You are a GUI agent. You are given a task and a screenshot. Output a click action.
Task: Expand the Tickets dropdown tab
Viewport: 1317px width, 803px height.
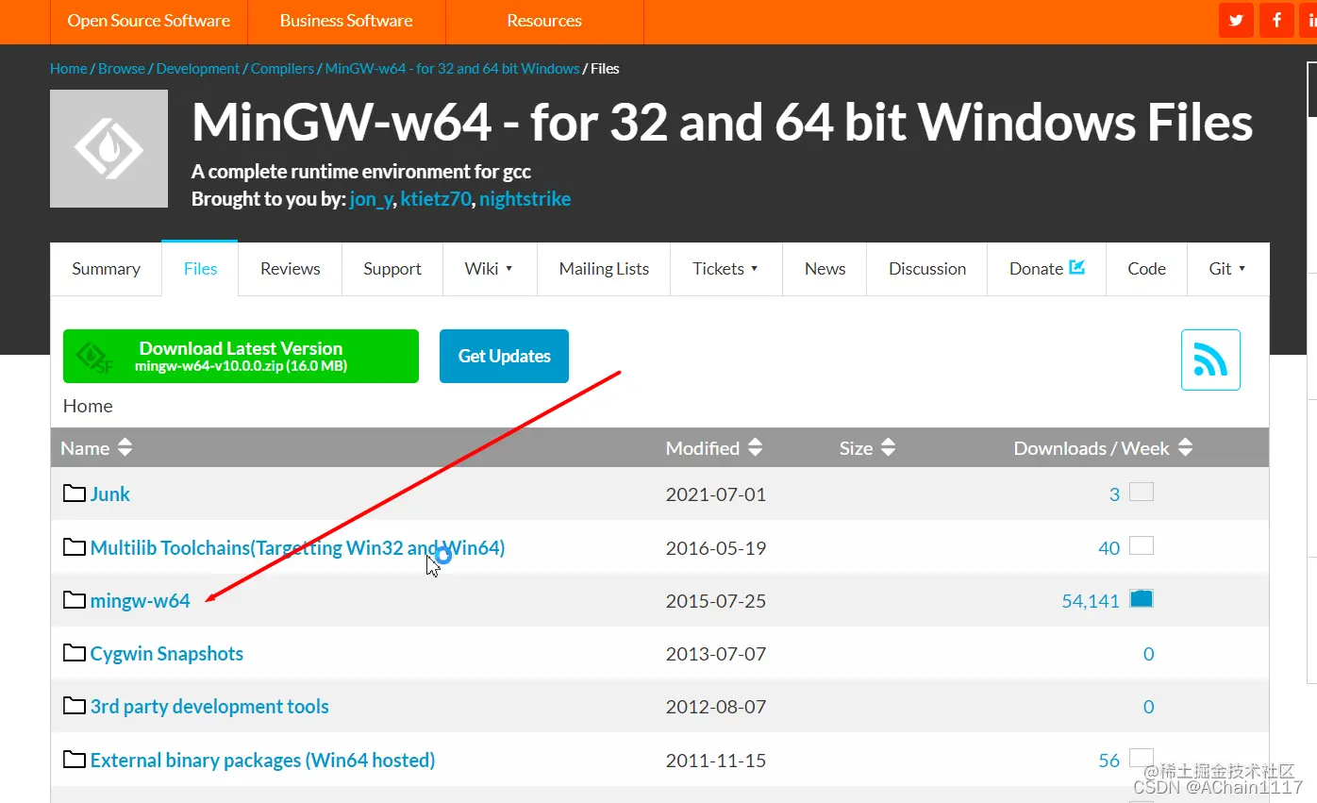point(725,269)
